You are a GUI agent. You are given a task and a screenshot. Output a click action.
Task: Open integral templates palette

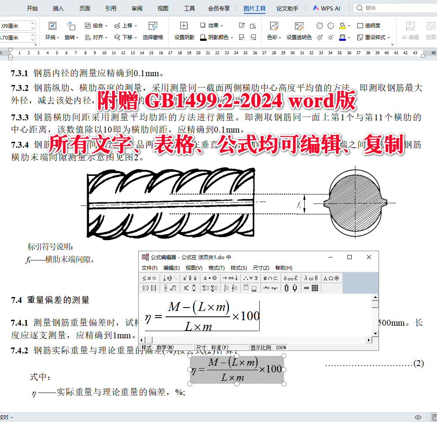click(x=230, y=288)
